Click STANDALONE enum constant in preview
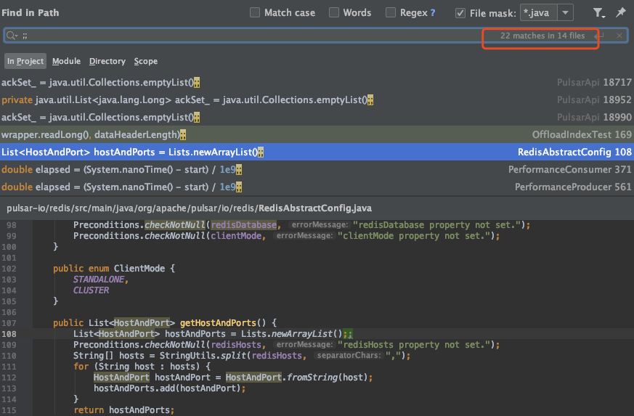This screenshot has height=416, width=634. [99, 280]
